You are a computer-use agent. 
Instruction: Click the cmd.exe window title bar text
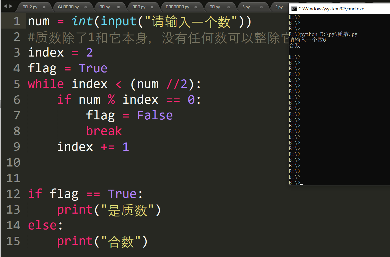[x=331, y=9]
